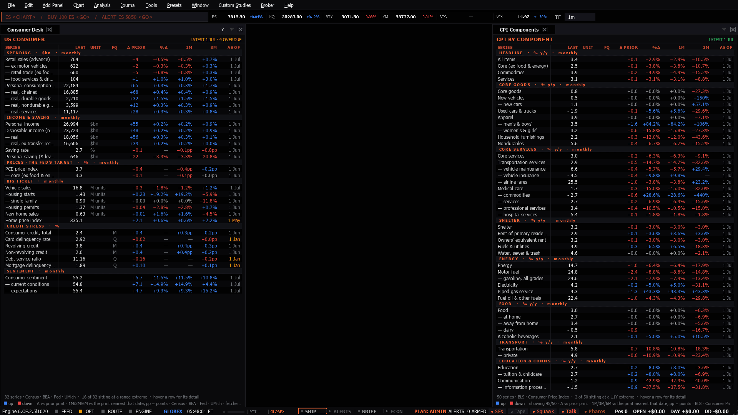Click the command line input field

click(x=105, y=17)
